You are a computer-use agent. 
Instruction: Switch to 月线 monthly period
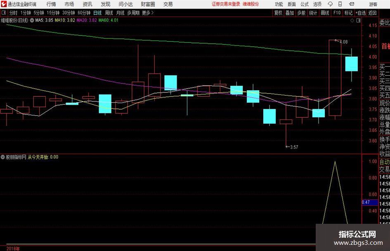120,13
